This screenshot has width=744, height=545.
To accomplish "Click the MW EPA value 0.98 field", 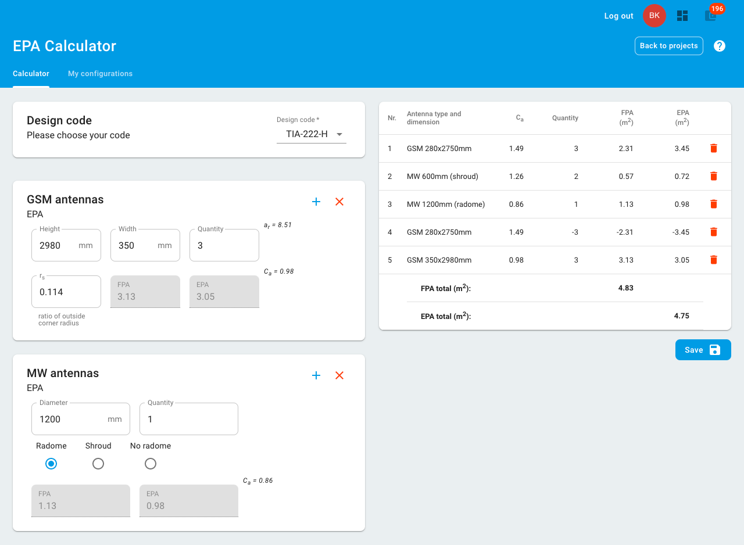I will click(189, 501).
